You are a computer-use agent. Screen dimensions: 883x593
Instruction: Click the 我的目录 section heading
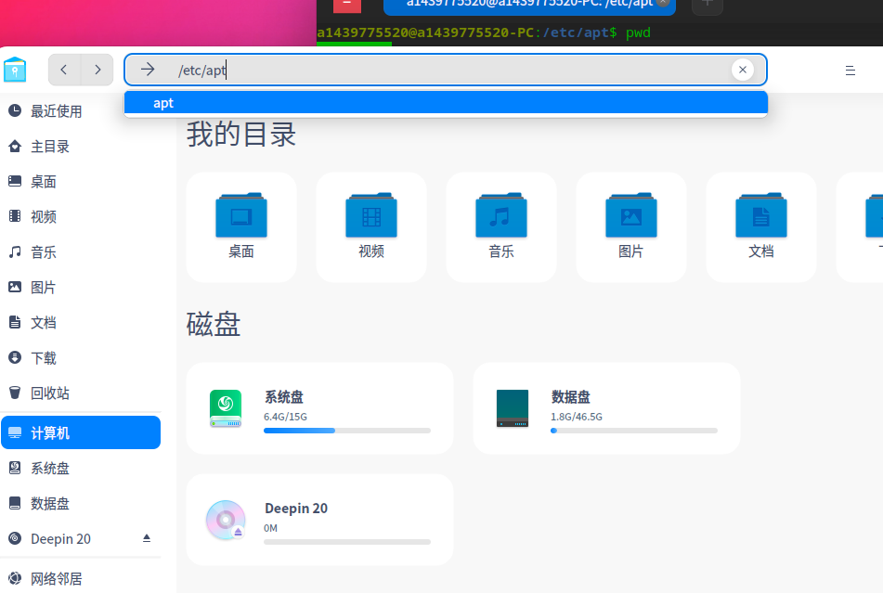pos(241,135)
